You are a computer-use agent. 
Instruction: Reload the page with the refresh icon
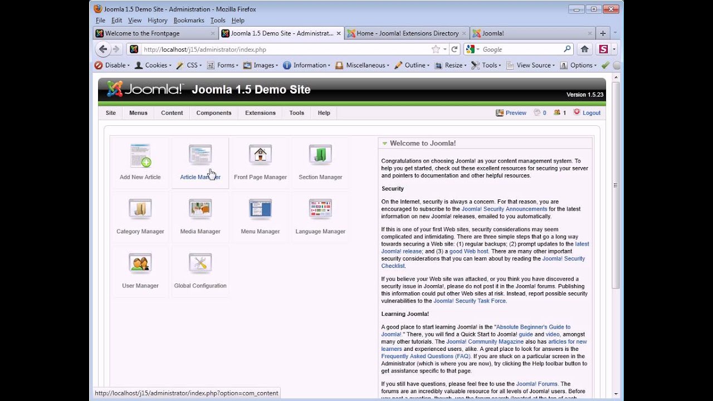click(x=455, y=49)
